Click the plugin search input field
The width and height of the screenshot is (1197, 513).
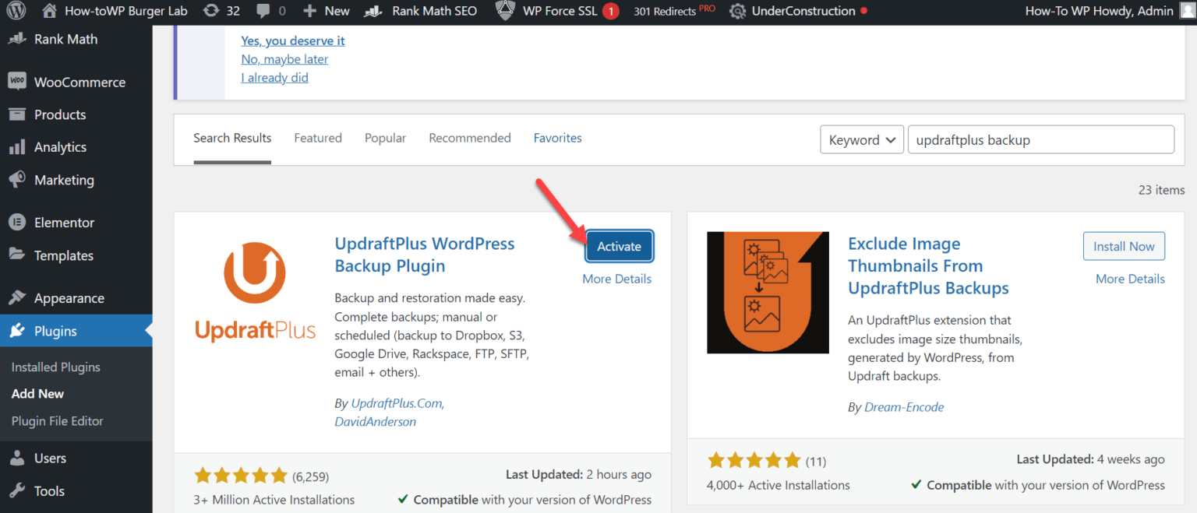tap(1040, 139)
